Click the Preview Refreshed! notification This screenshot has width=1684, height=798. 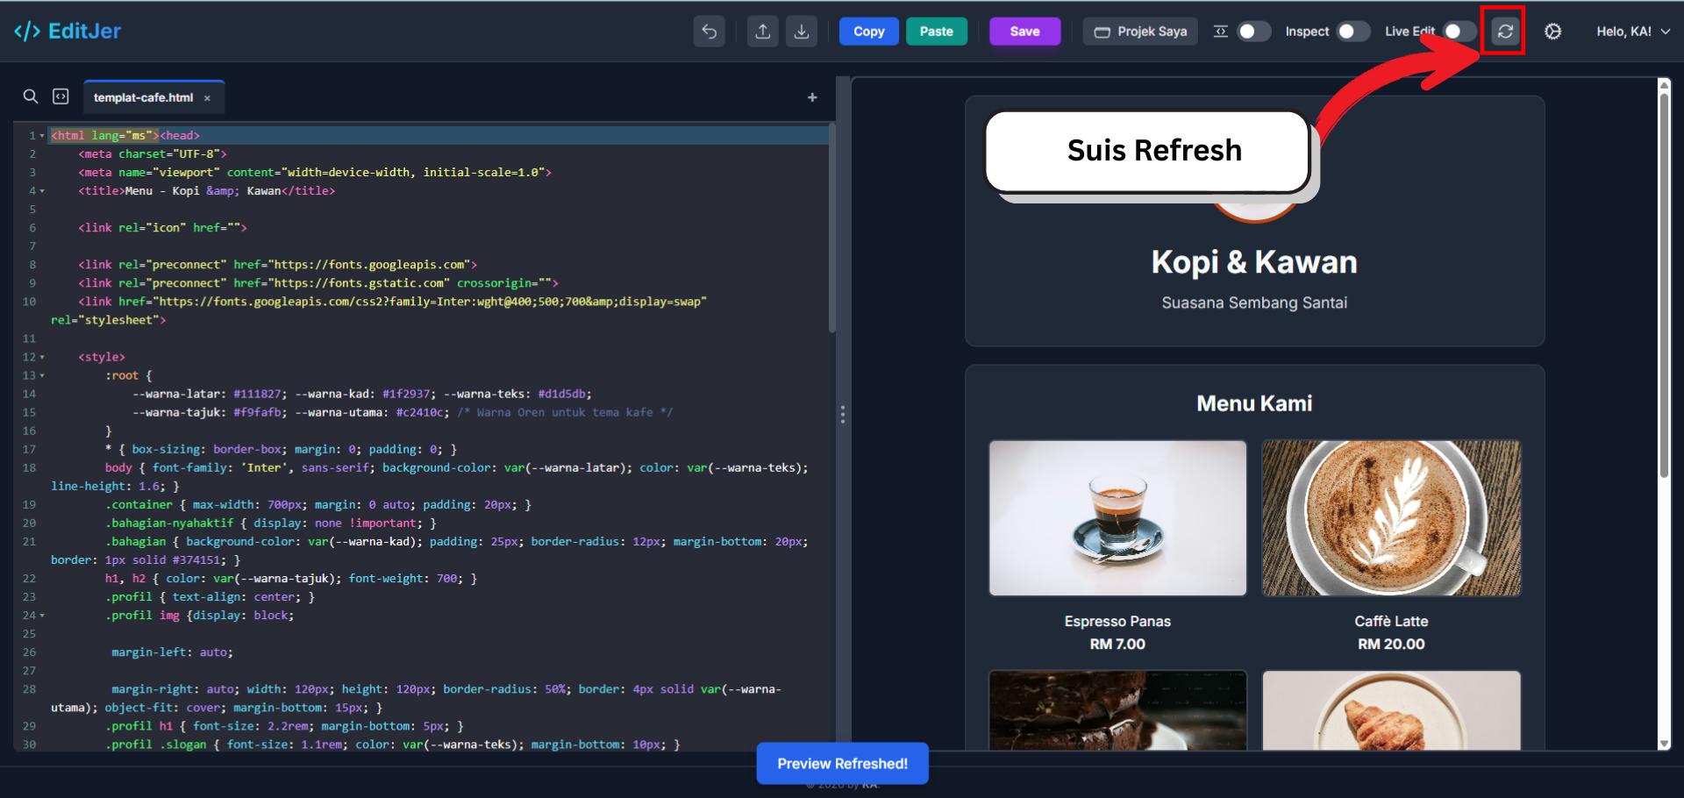[842, 764]
